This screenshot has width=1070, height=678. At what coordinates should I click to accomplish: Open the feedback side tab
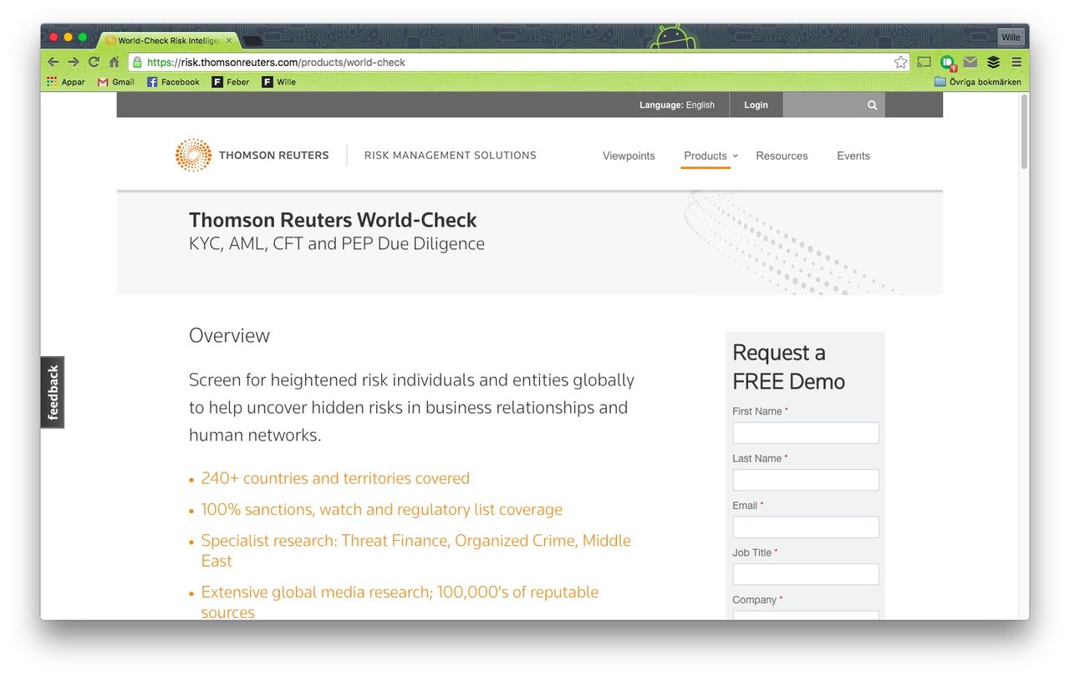click(x=53, y=392)
